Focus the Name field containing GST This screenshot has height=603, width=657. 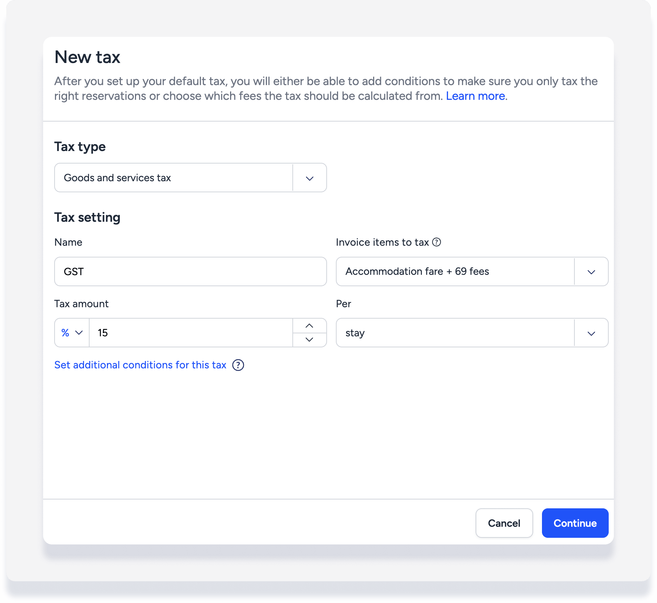(190, 272)
